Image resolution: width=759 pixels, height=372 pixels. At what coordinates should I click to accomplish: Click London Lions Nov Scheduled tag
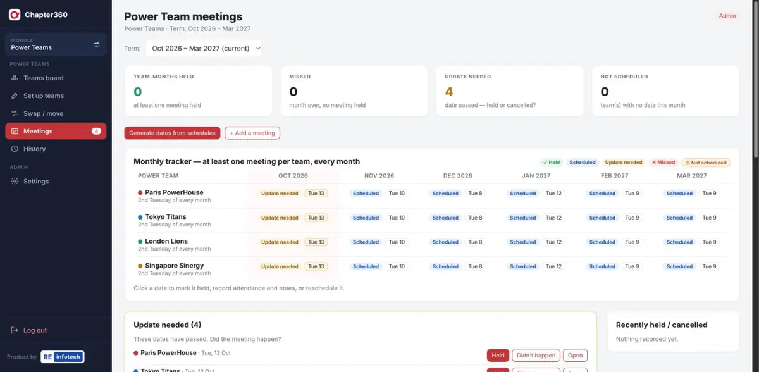pos(366,242)
